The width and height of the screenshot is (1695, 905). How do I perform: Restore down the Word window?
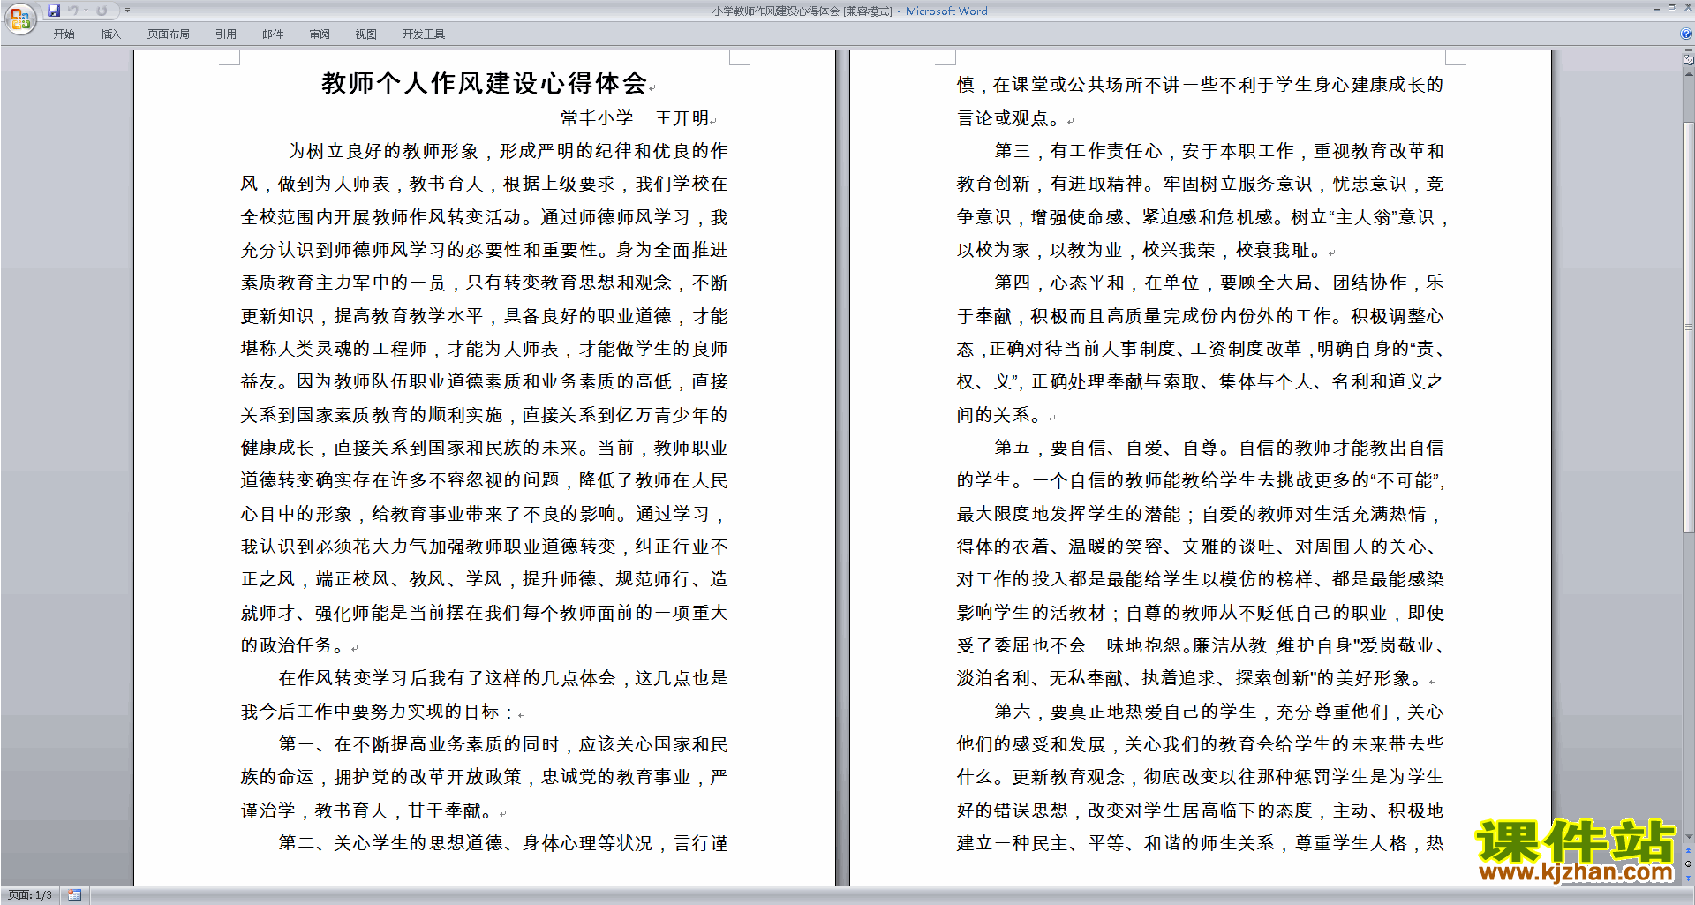1672,8
